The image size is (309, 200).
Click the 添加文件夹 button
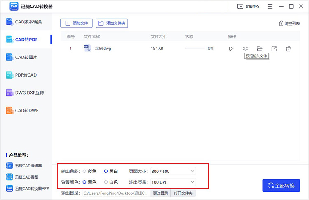112,23
